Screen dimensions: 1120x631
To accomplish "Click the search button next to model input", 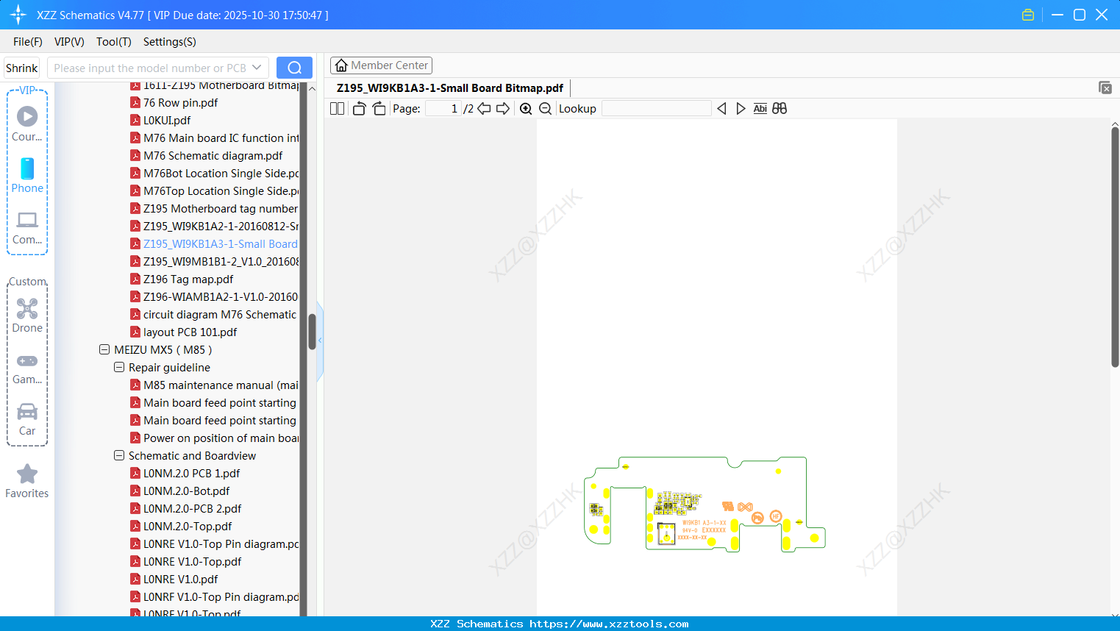I will [x=294, y=68].
